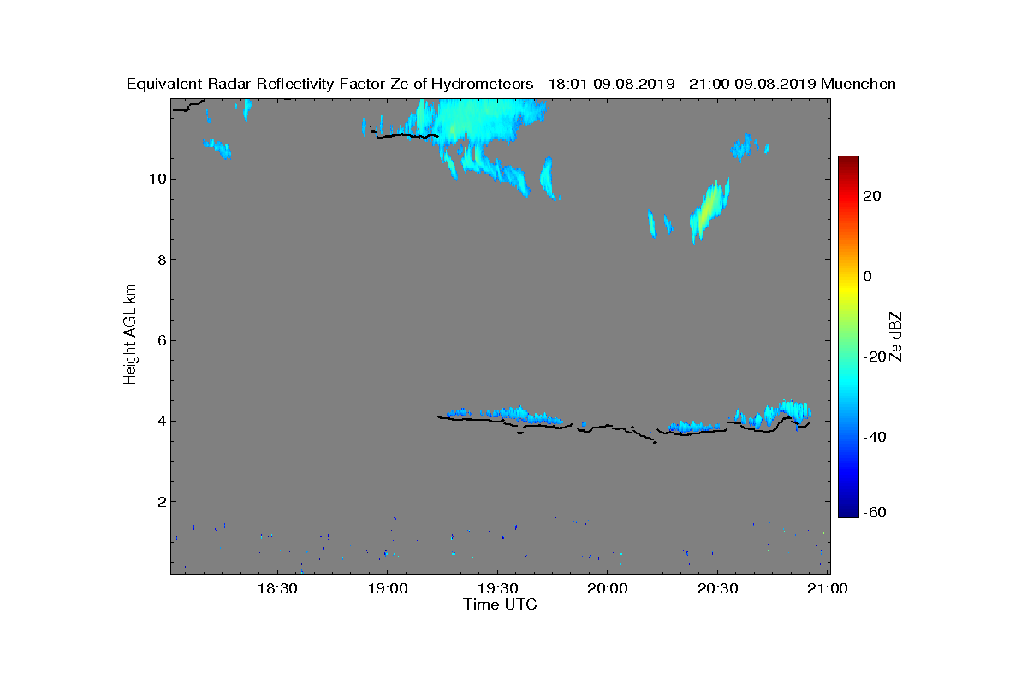Click the colorbar value 0
The width and height of the screenshot is (1027, 684).
[868, 276]
